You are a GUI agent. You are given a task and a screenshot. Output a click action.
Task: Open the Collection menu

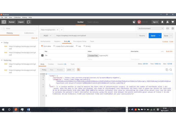pyautogui.click(x=17, y=17)
